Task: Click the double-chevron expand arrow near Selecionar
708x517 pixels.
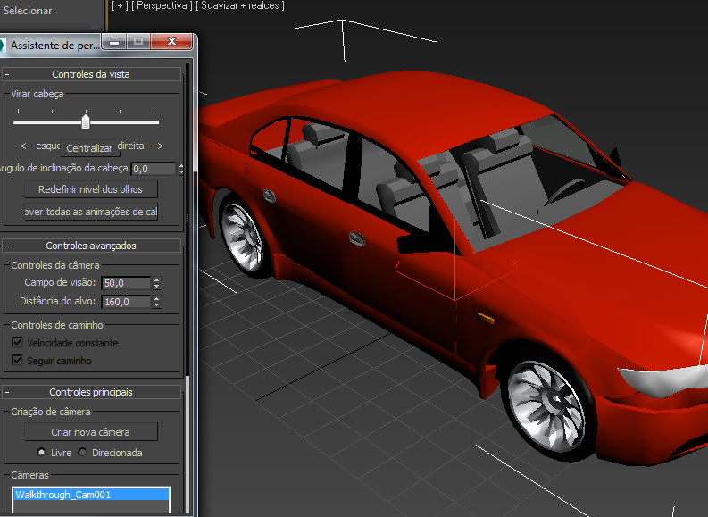Action: [x=95, y=27]
